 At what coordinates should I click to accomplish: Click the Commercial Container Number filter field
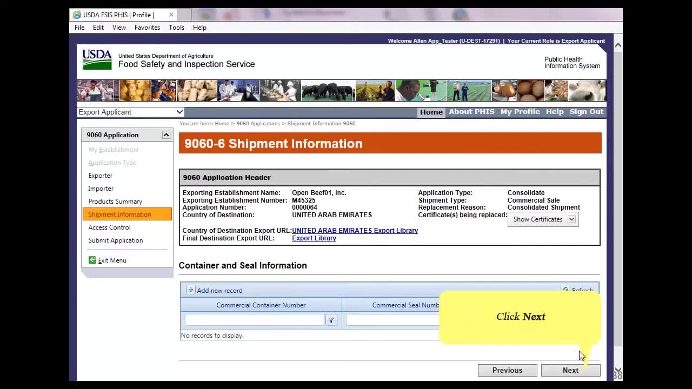coord(255,320)
